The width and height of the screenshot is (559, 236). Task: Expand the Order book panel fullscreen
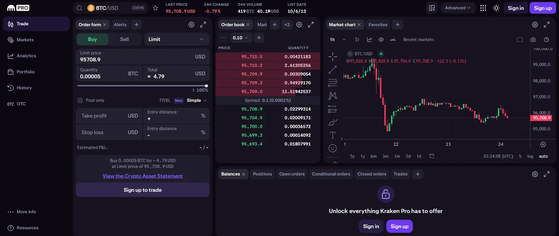pyautogui.click(x=311, y=25)
